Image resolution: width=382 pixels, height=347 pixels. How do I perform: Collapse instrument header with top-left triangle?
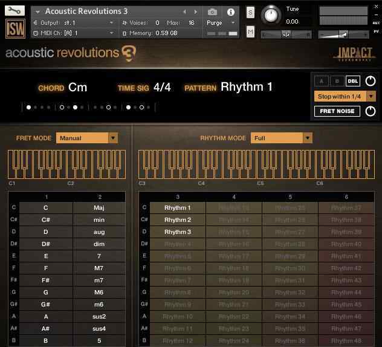tap(37, 11)
